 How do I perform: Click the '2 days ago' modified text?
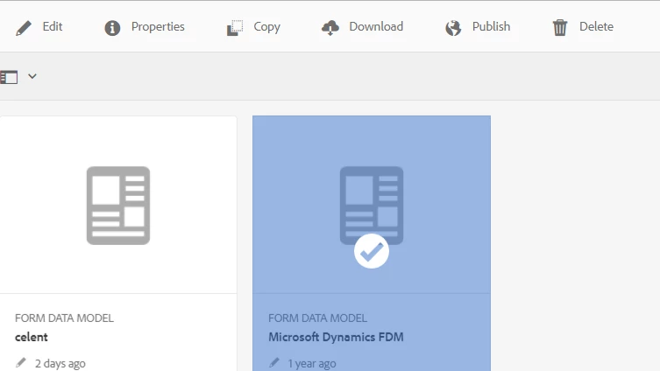(60, 363)
